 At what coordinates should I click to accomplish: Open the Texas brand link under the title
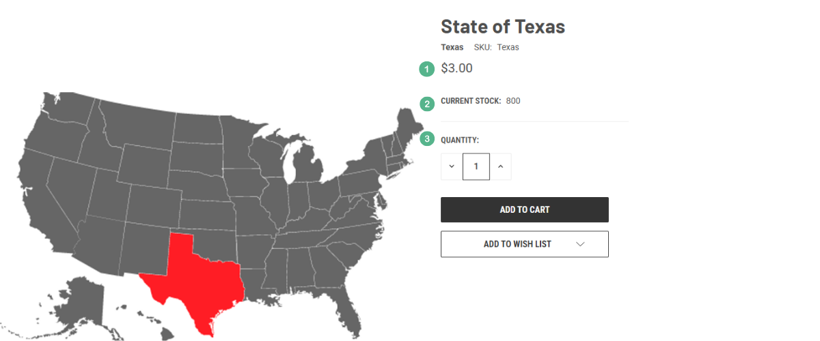click(x=452, y=48)
